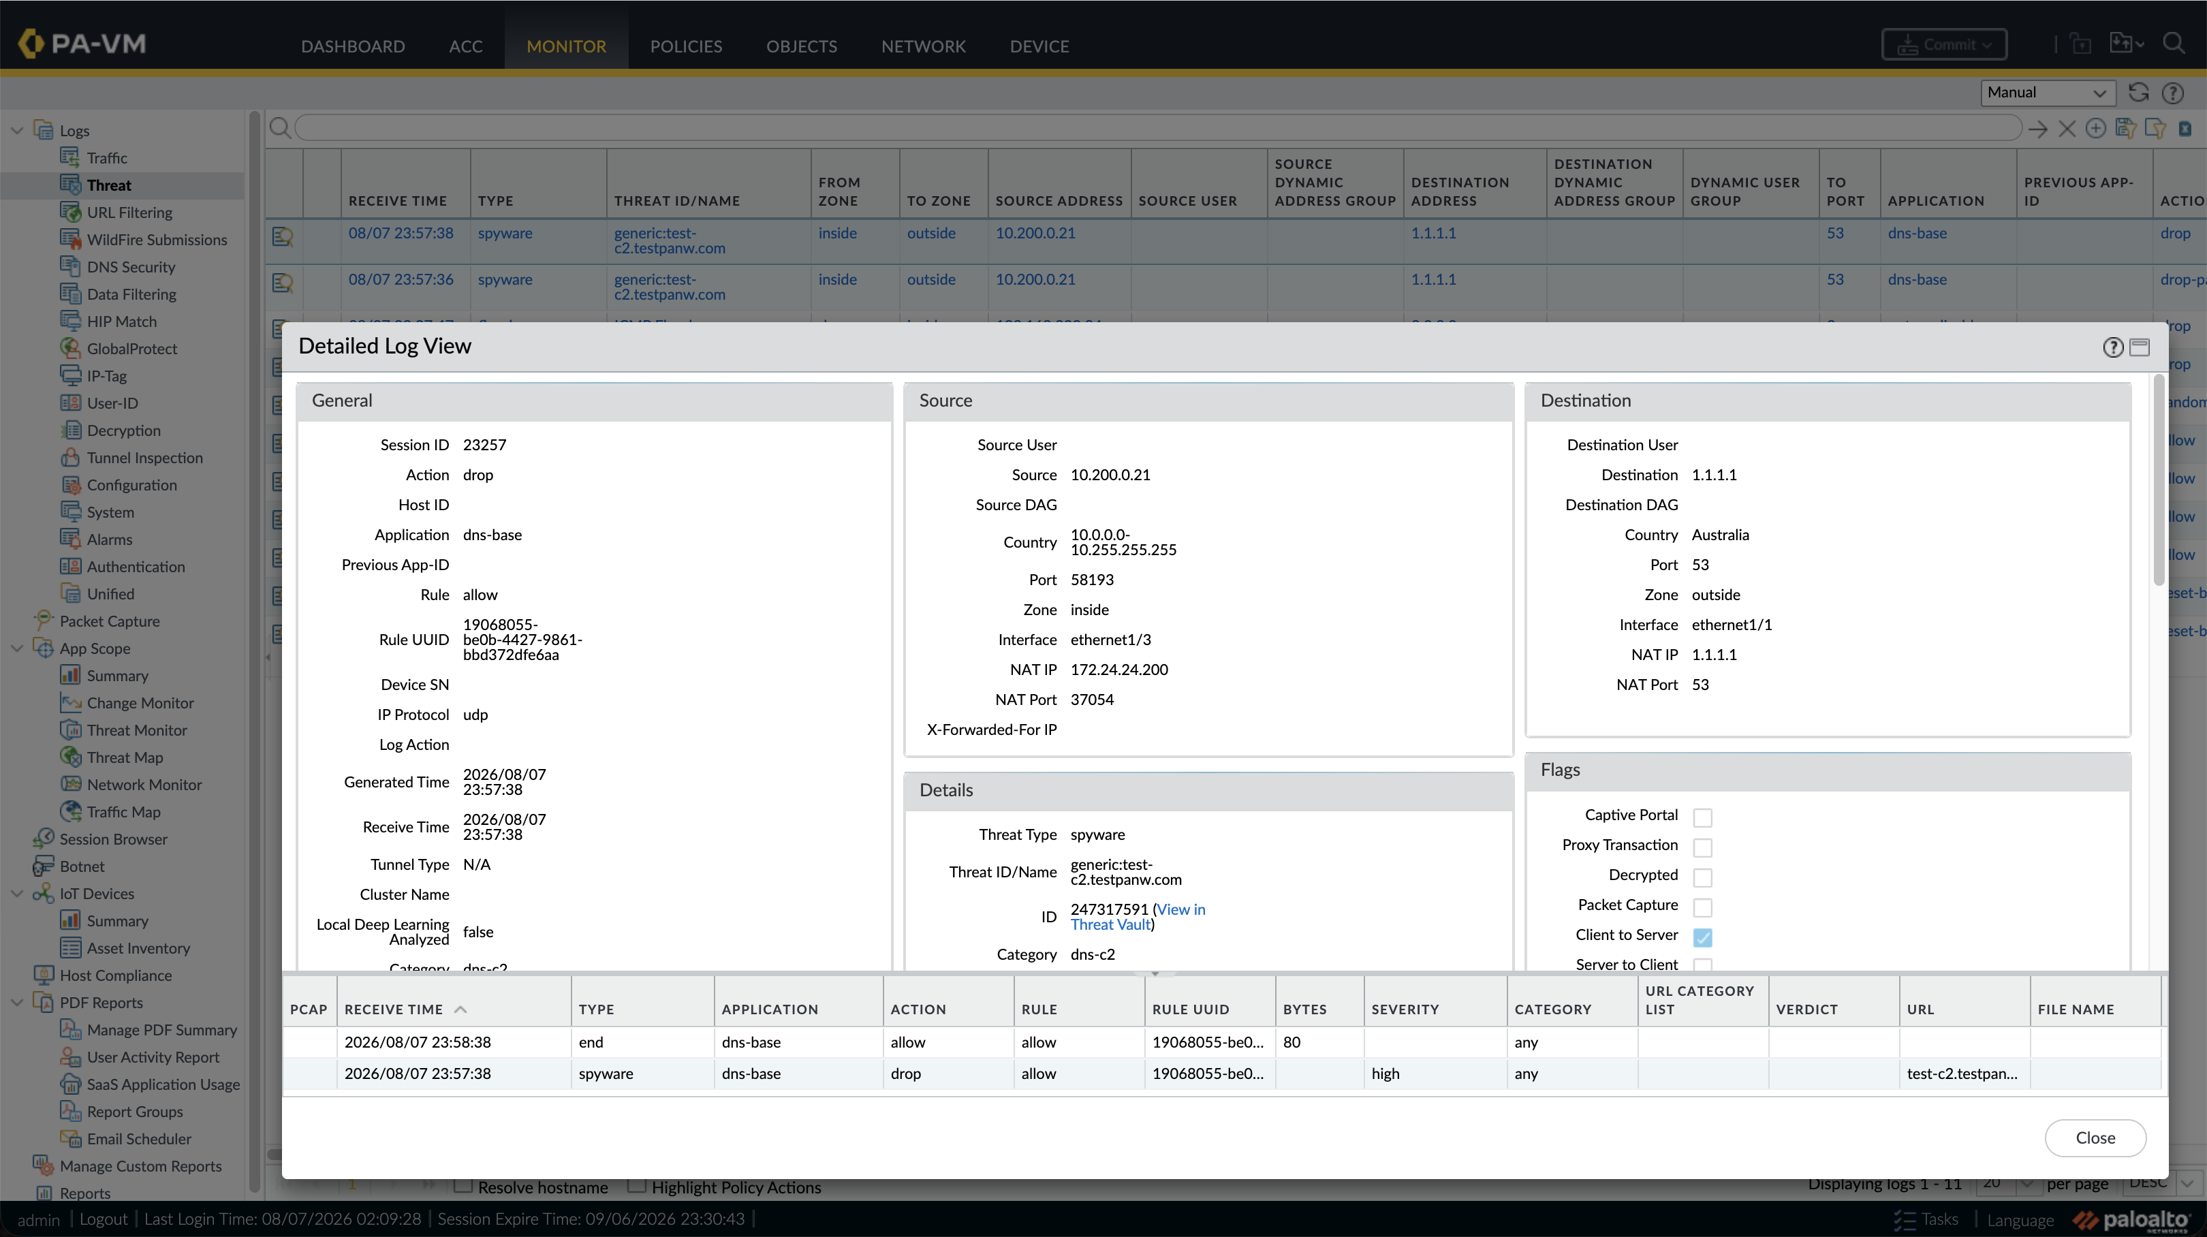Viewport: 2207px width, 1237px height.
Task: Toggle the Decrypted flag checkbox
Action: coord(1702,877)
